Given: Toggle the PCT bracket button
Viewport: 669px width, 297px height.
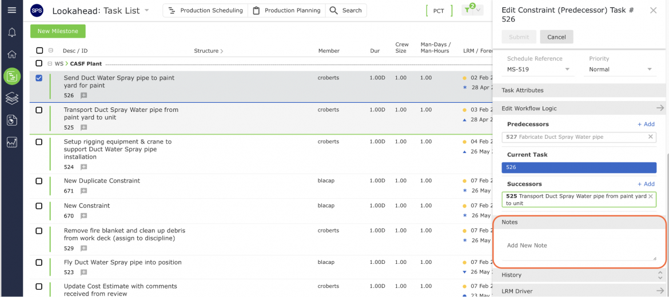Looking at the screenshot, I should [439, 11].
